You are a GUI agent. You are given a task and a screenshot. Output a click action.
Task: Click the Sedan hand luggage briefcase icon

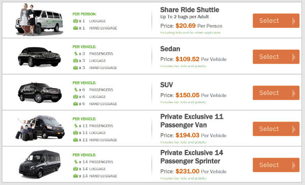coord(75,68)
